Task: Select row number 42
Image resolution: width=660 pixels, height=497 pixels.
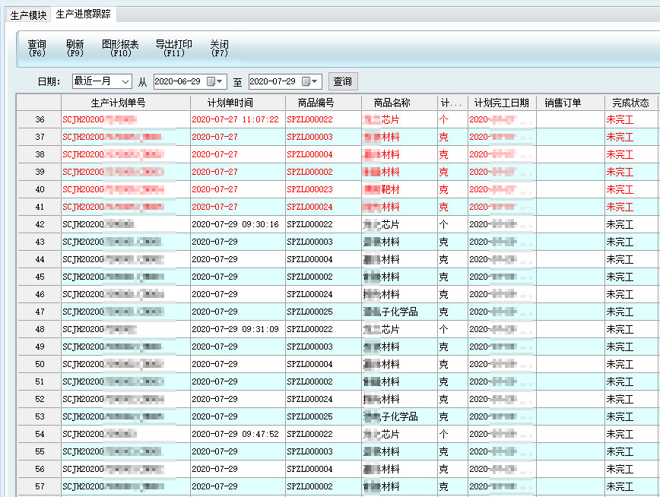Action: 40,224
